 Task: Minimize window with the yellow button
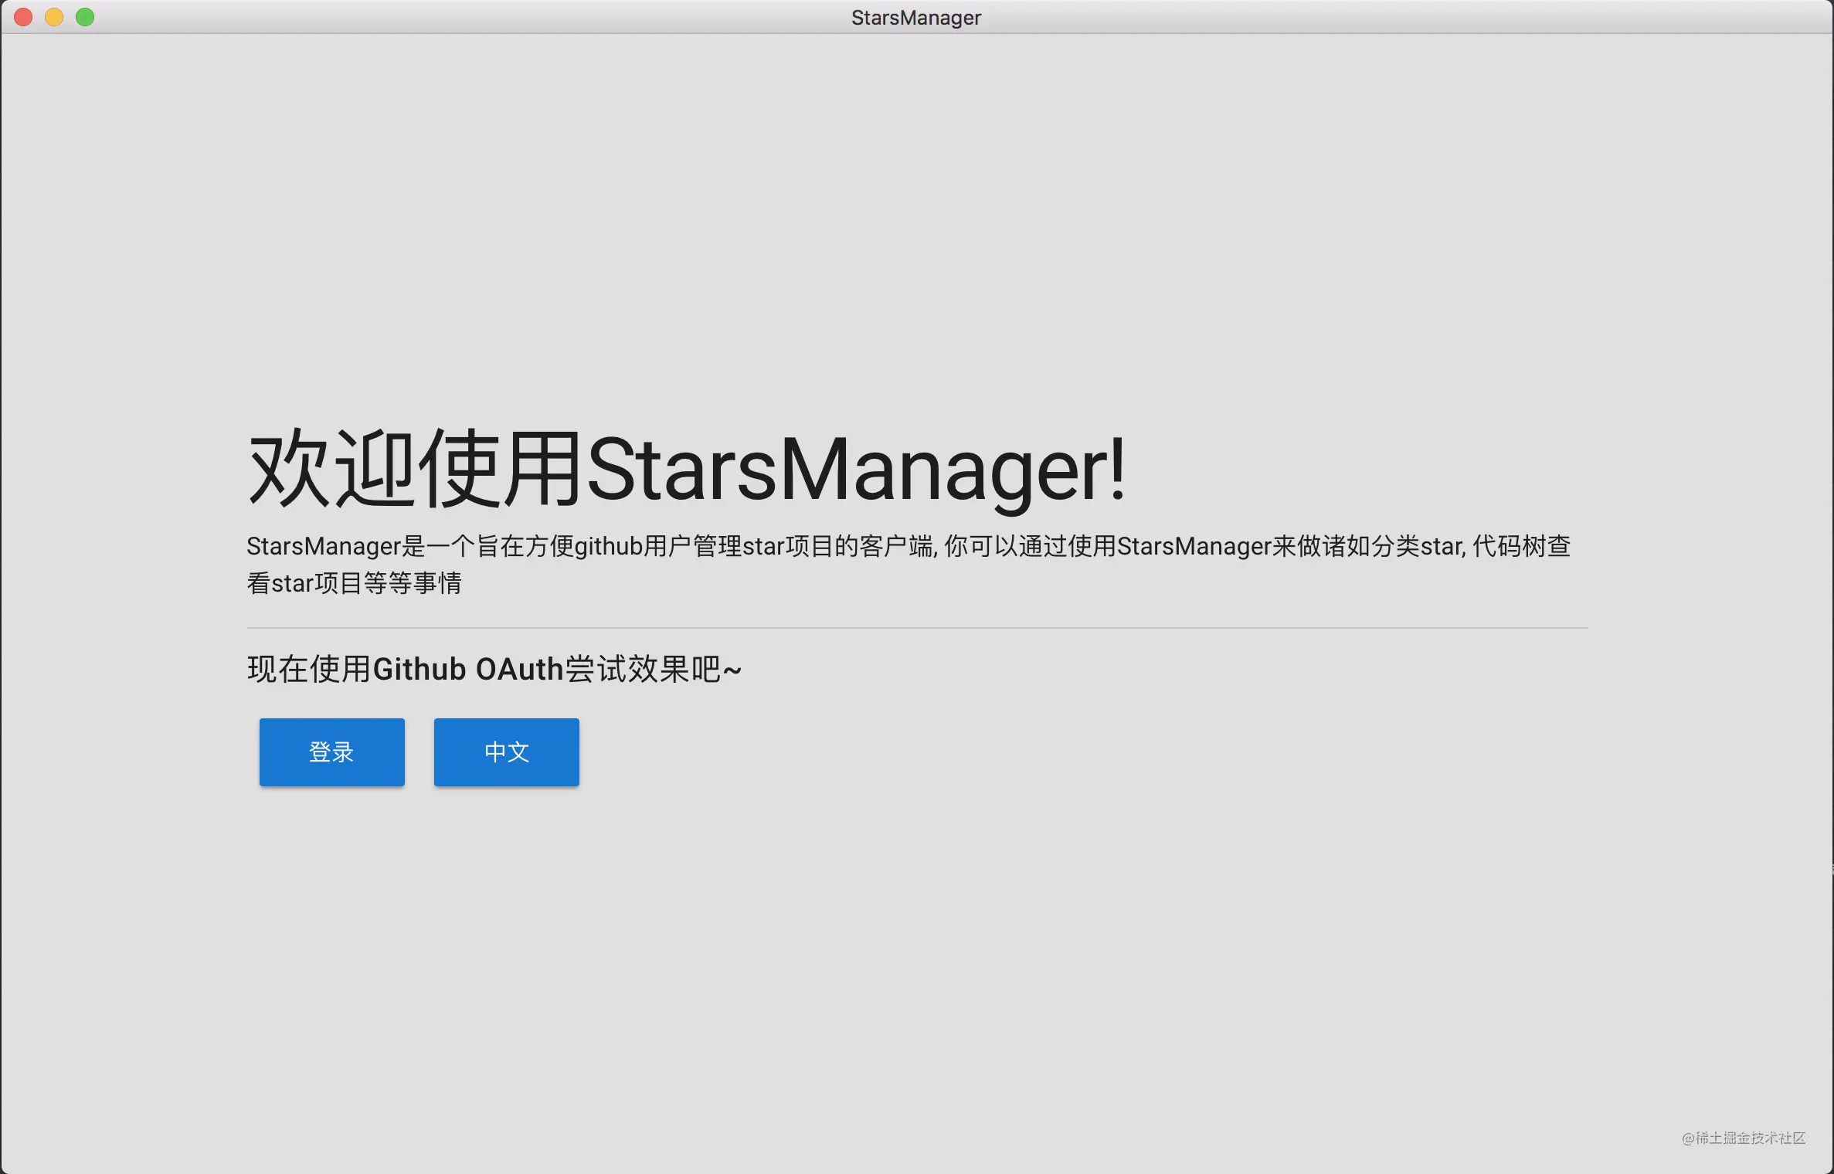(x=54, y=17)
